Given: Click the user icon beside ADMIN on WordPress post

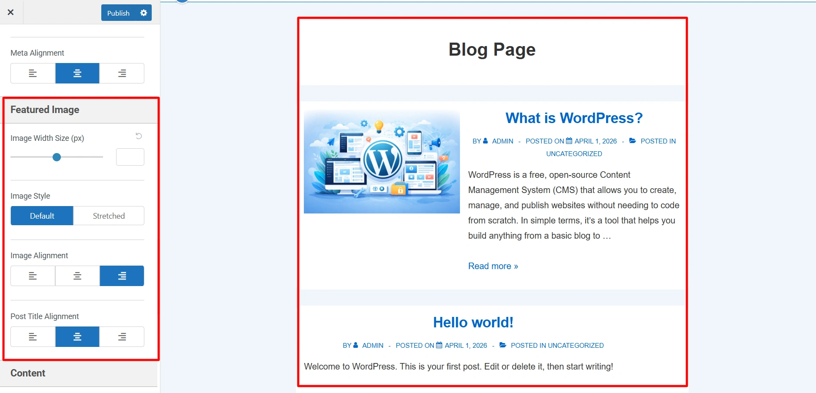Looking at the screenshot, I should (x=485, y=141).
